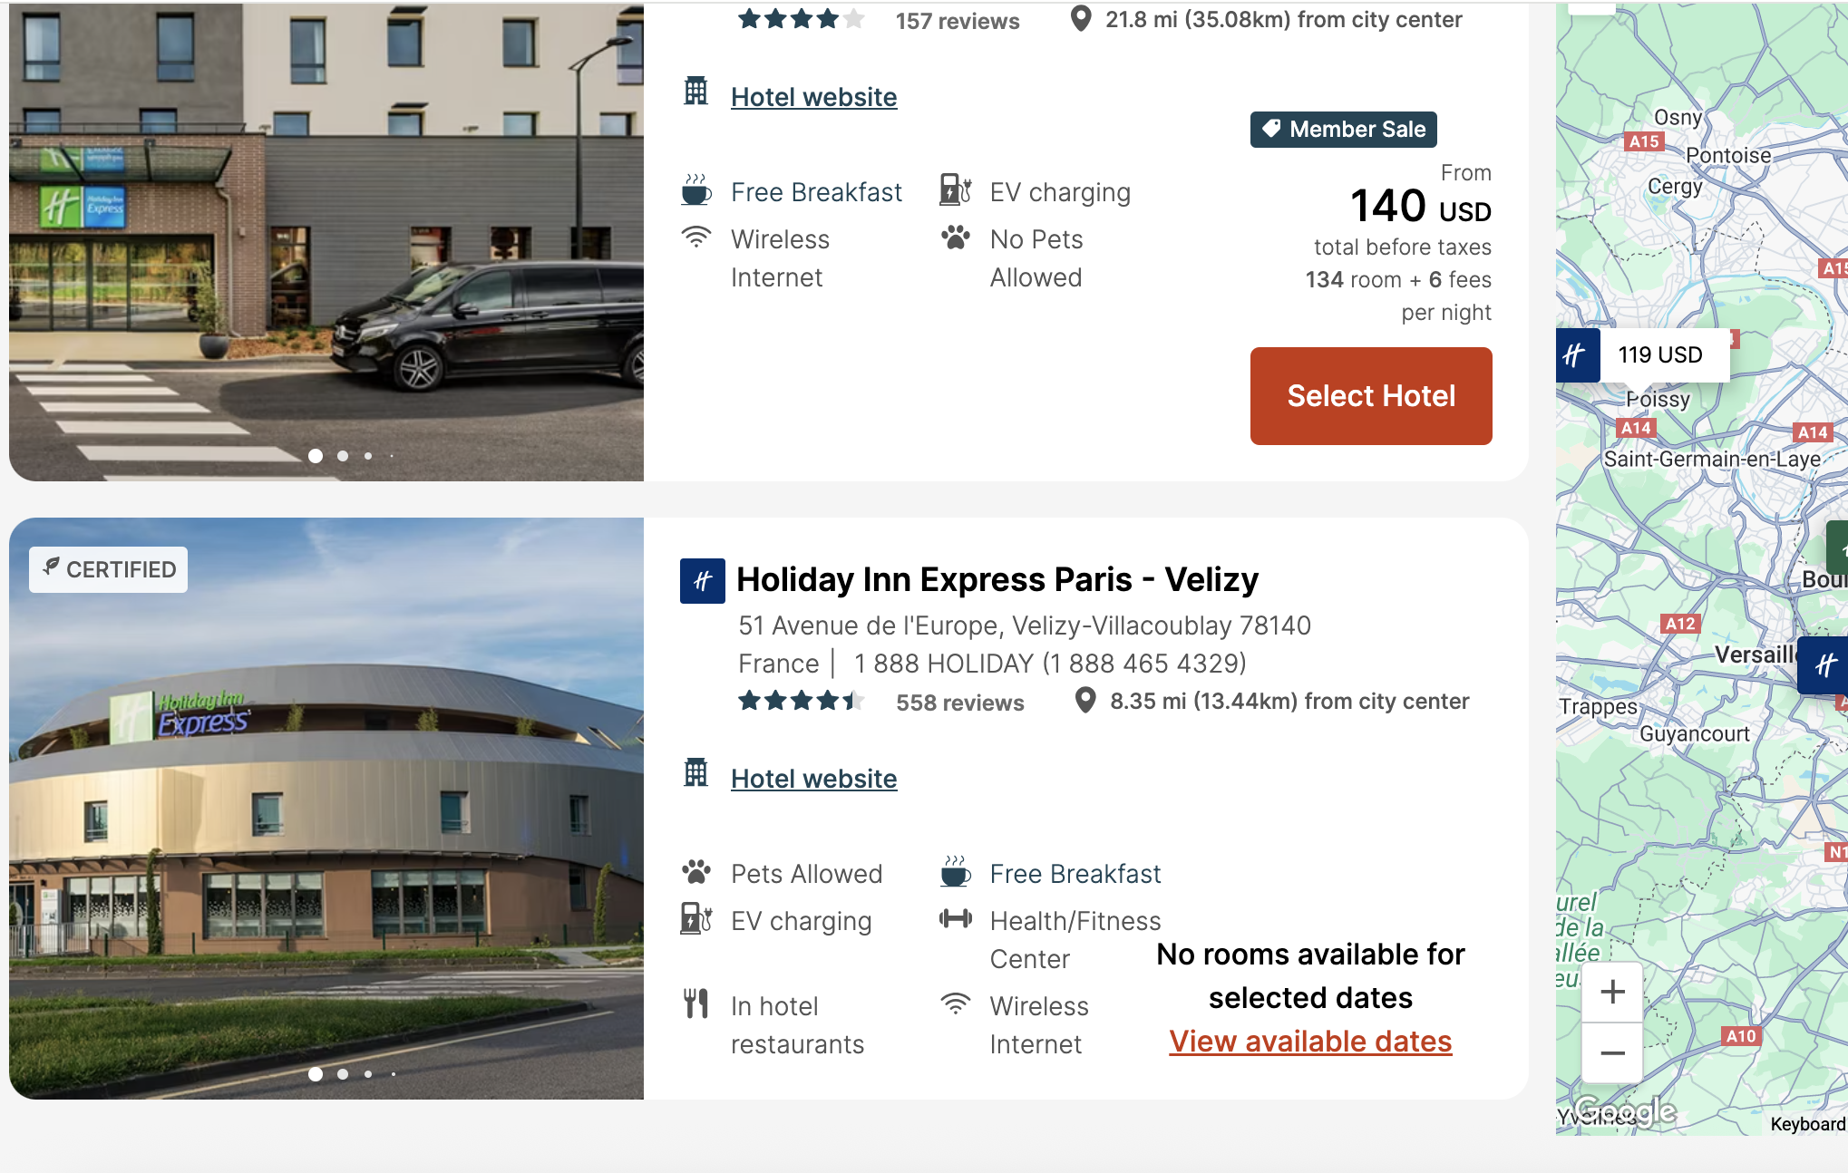Click the star rating next to 558 reviews

[802, 700]
